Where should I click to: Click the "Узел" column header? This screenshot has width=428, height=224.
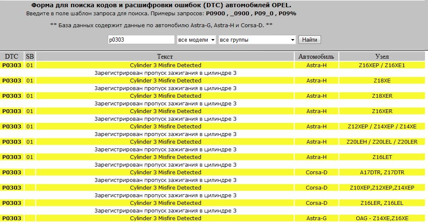coord(382,57)
